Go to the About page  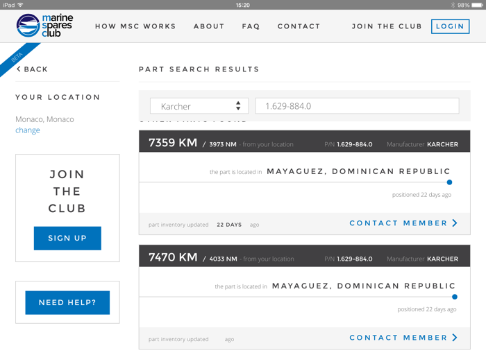pos(209,26)
